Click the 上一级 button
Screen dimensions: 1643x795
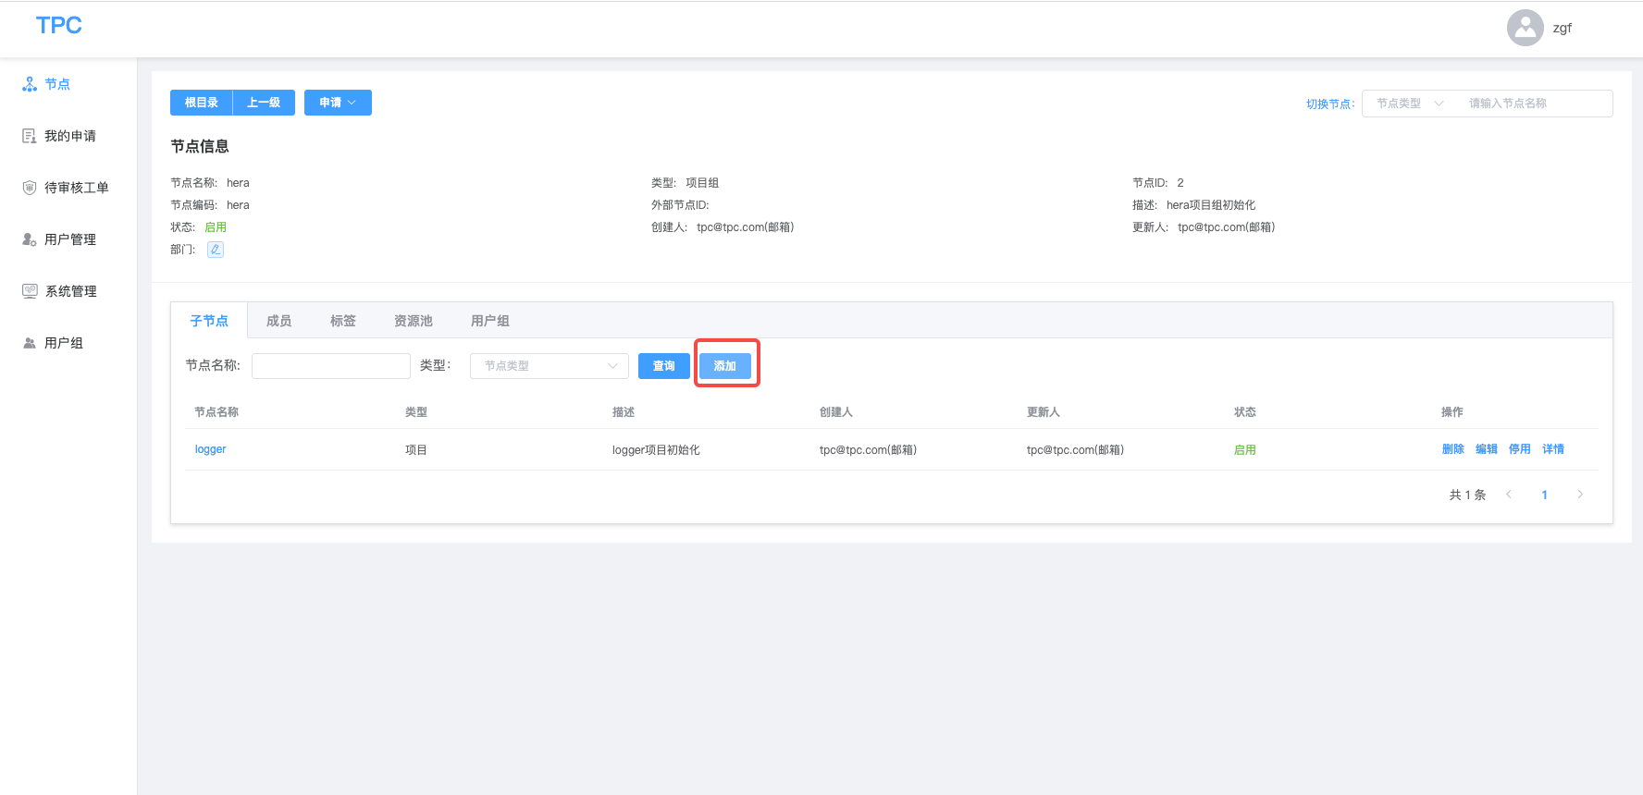pos(264,103)
